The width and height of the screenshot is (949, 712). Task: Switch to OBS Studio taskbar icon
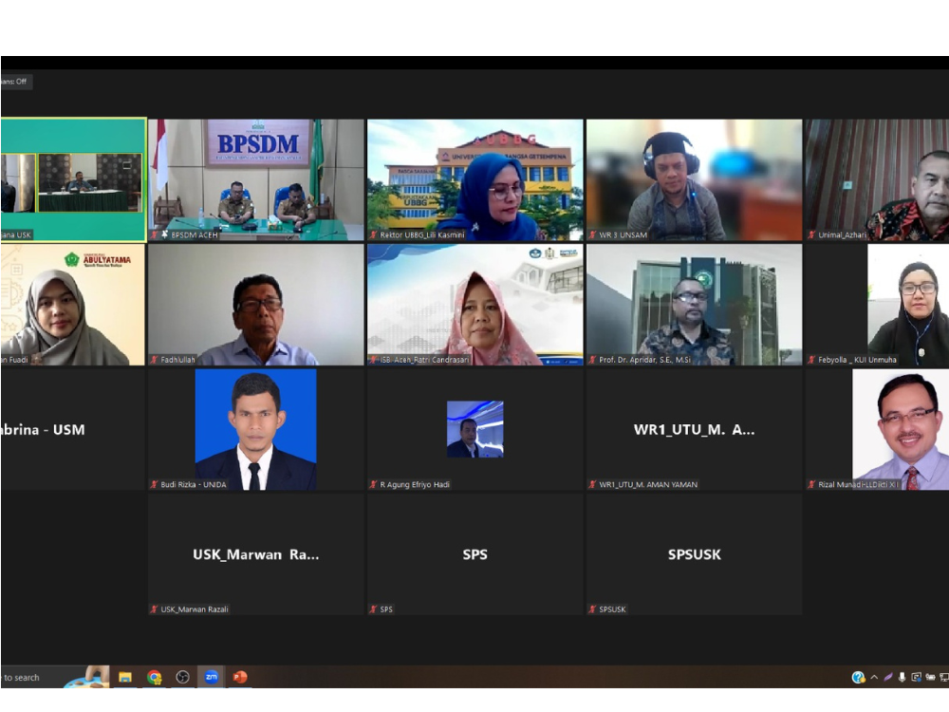[183, 677]
